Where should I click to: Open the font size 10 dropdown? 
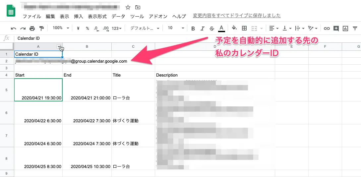click(x=176, y=28)
